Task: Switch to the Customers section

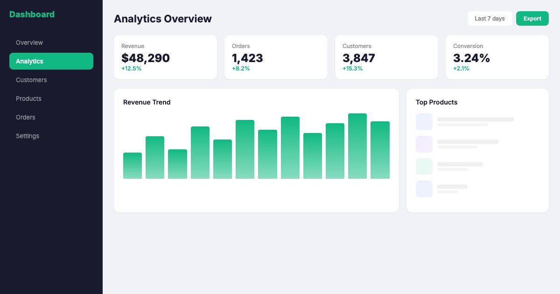Action: point(31,80)
